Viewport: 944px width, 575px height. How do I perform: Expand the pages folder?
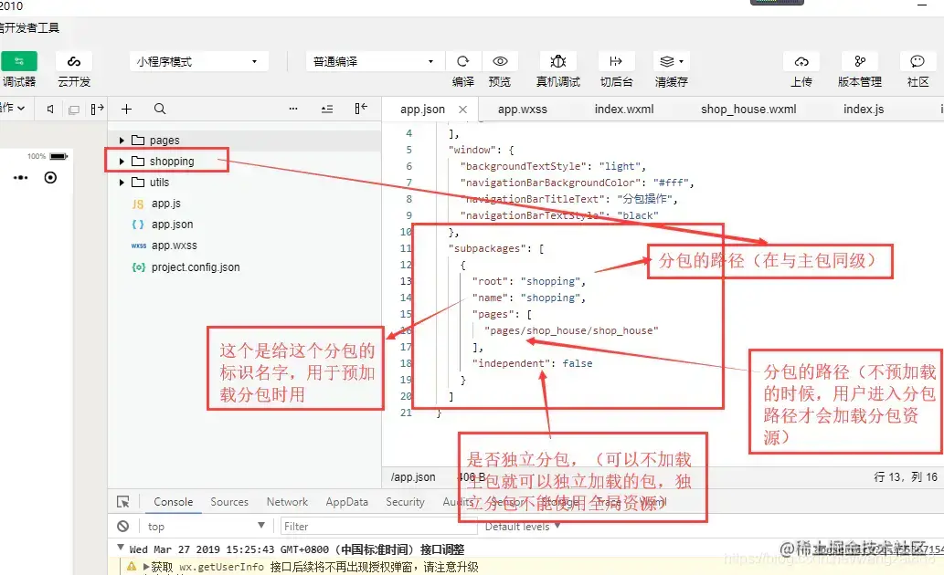(x=122, y=141)
